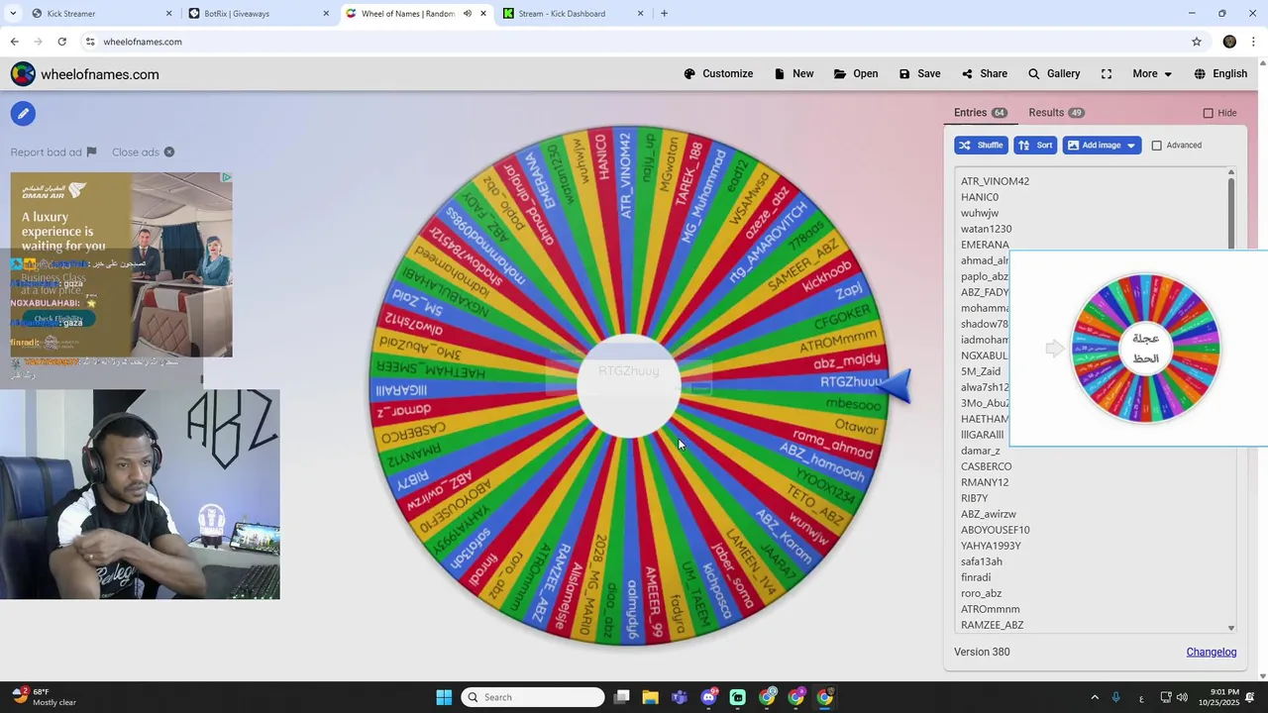
Task: Open the weather widget 68°F
Action: (44, 697)
